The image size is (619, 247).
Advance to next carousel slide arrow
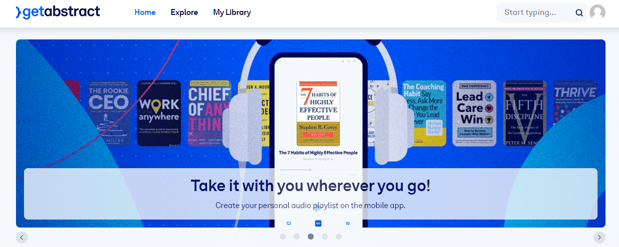click(600, 238)
